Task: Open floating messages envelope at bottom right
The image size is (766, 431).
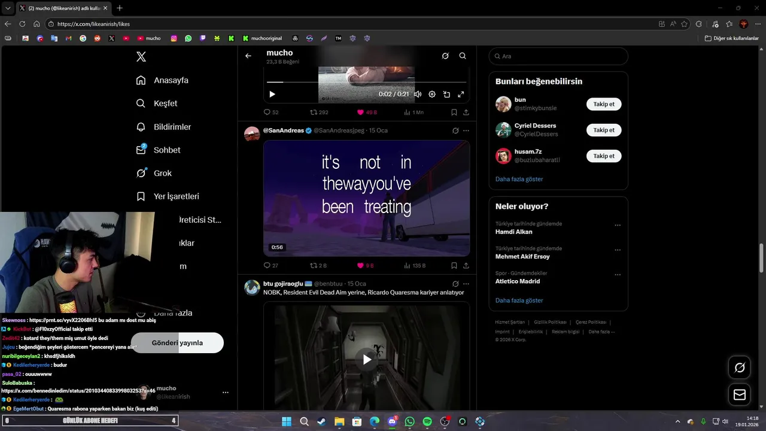Action: click(740, 394)
